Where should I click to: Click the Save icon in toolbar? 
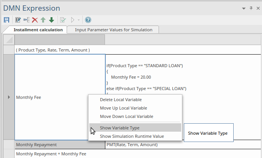[7, 20]
